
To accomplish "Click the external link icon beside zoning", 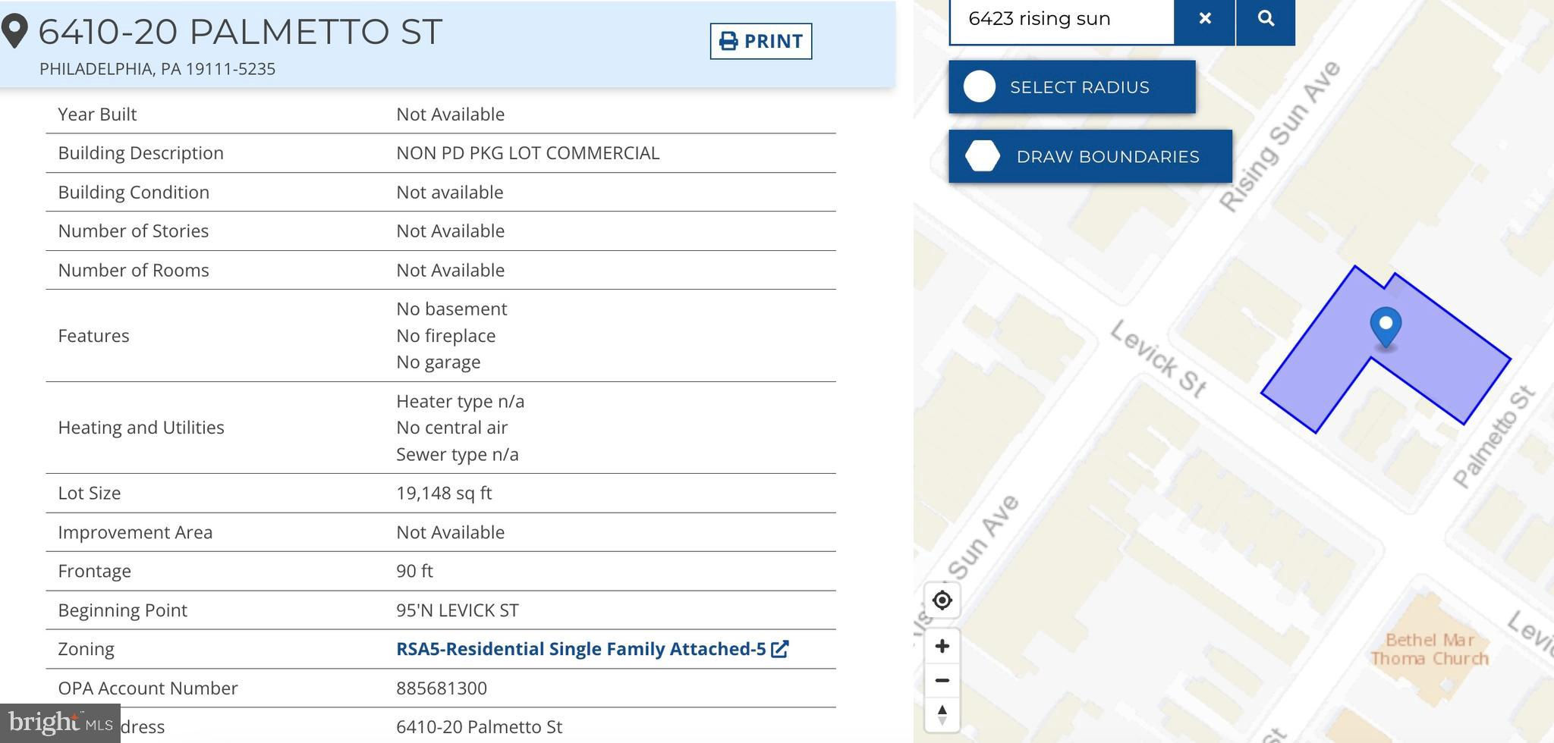I will tap(780, 649).
